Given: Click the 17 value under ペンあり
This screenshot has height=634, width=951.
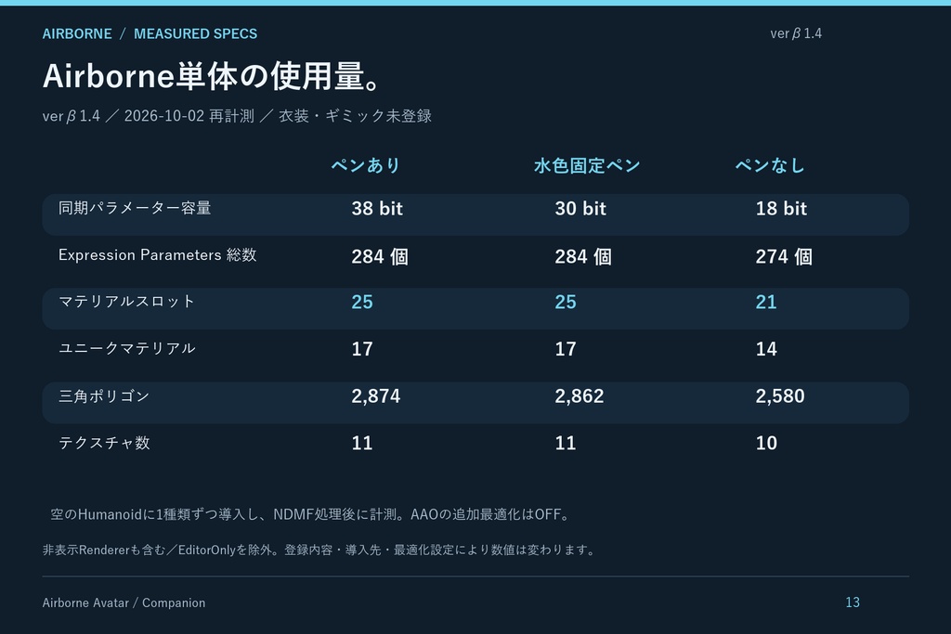Looking at the screenshot, I should 362,349.
